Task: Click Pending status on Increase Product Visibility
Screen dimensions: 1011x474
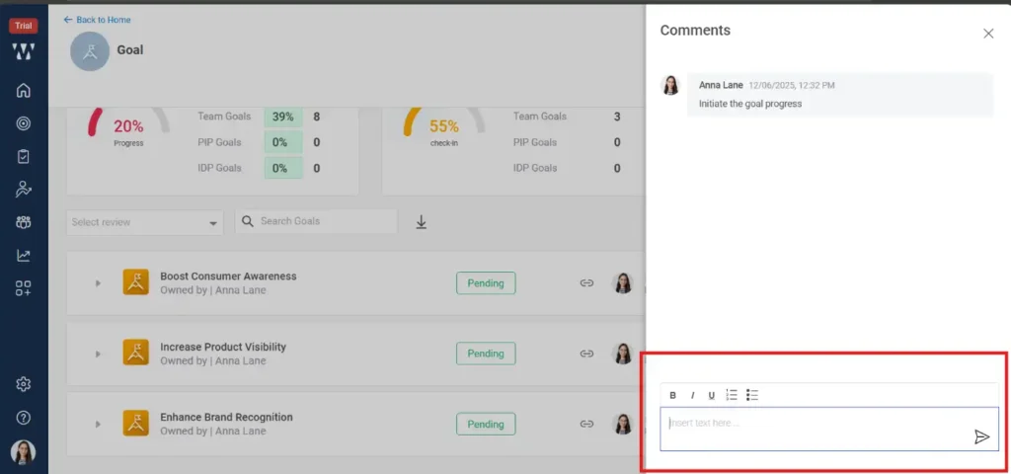Action: [486, 354]
